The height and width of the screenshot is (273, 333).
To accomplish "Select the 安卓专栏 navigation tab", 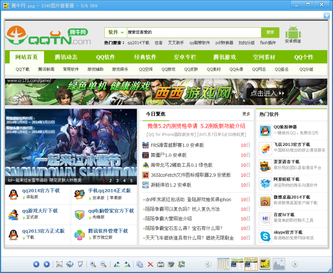I will tap(185, 57).
